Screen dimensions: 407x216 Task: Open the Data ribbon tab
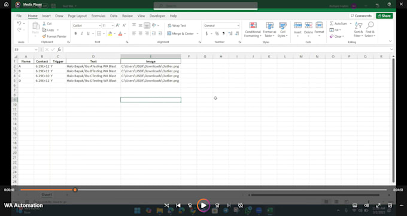[x=114, y=16]
